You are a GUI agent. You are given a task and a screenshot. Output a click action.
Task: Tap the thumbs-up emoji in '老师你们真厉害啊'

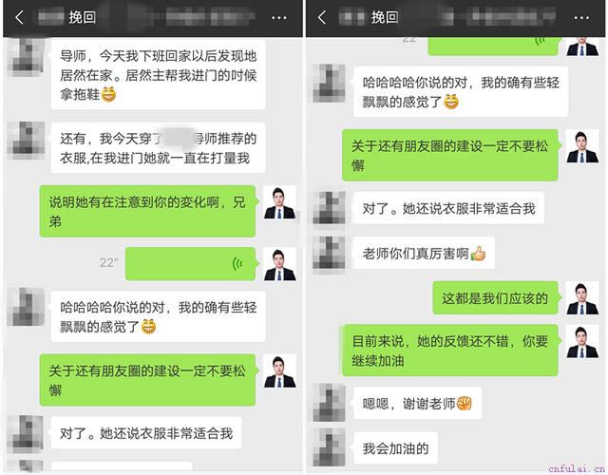click(x=478, y=254)
